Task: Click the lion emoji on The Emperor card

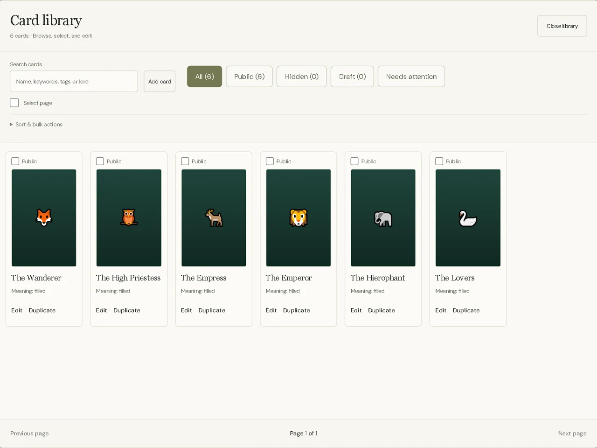Action: click(298, 217)
